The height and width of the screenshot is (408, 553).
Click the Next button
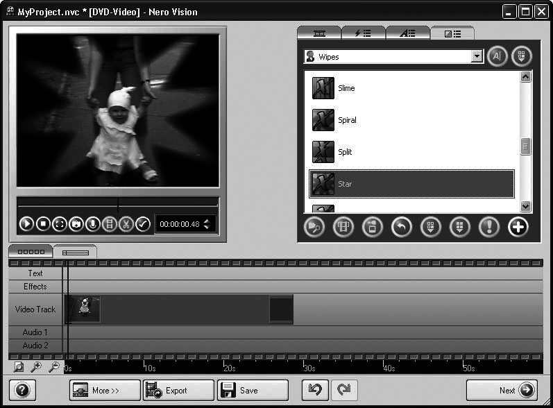502,391
